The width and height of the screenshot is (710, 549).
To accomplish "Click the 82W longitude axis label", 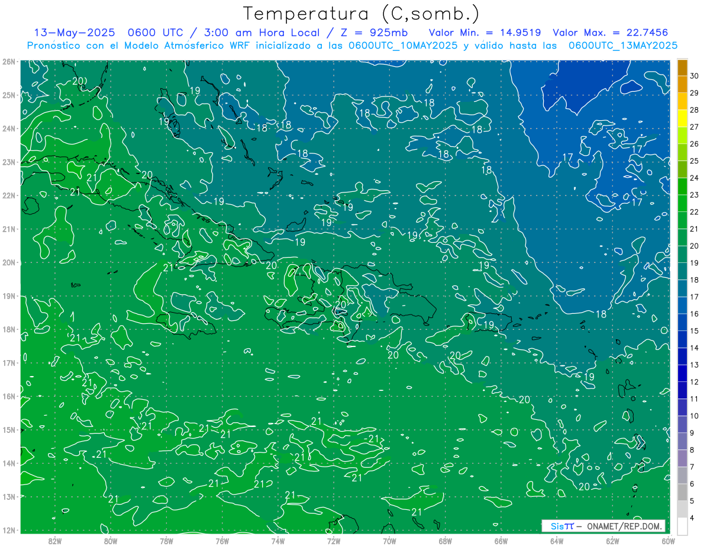I will 55,541.
